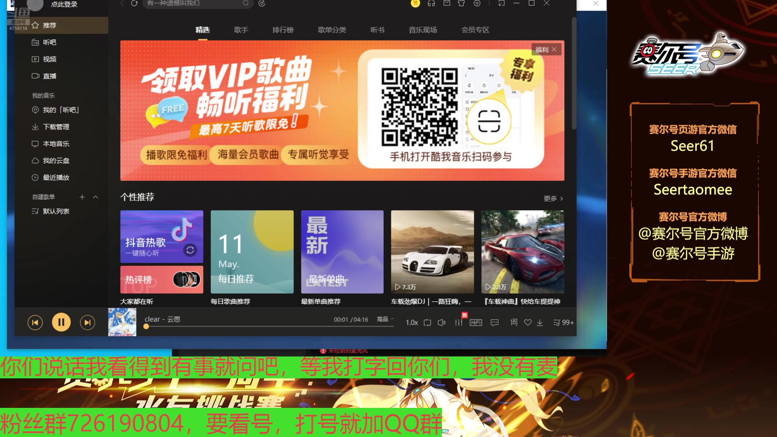Switch to the 歌单分类 tab
The image size is (777, 437).
click(x=332, y=30)
